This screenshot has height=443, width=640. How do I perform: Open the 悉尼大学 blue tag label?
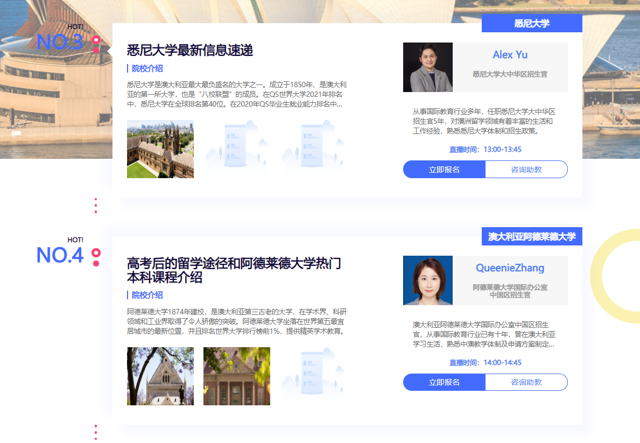coord(532,23)
